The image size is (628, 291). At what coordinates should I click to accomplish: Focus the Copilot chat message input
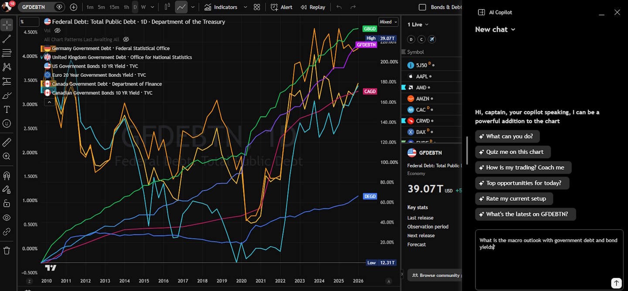[549, 260]
